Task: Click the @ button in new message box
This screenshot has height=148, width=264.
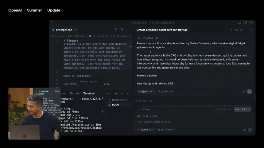Action: [138, 116]
